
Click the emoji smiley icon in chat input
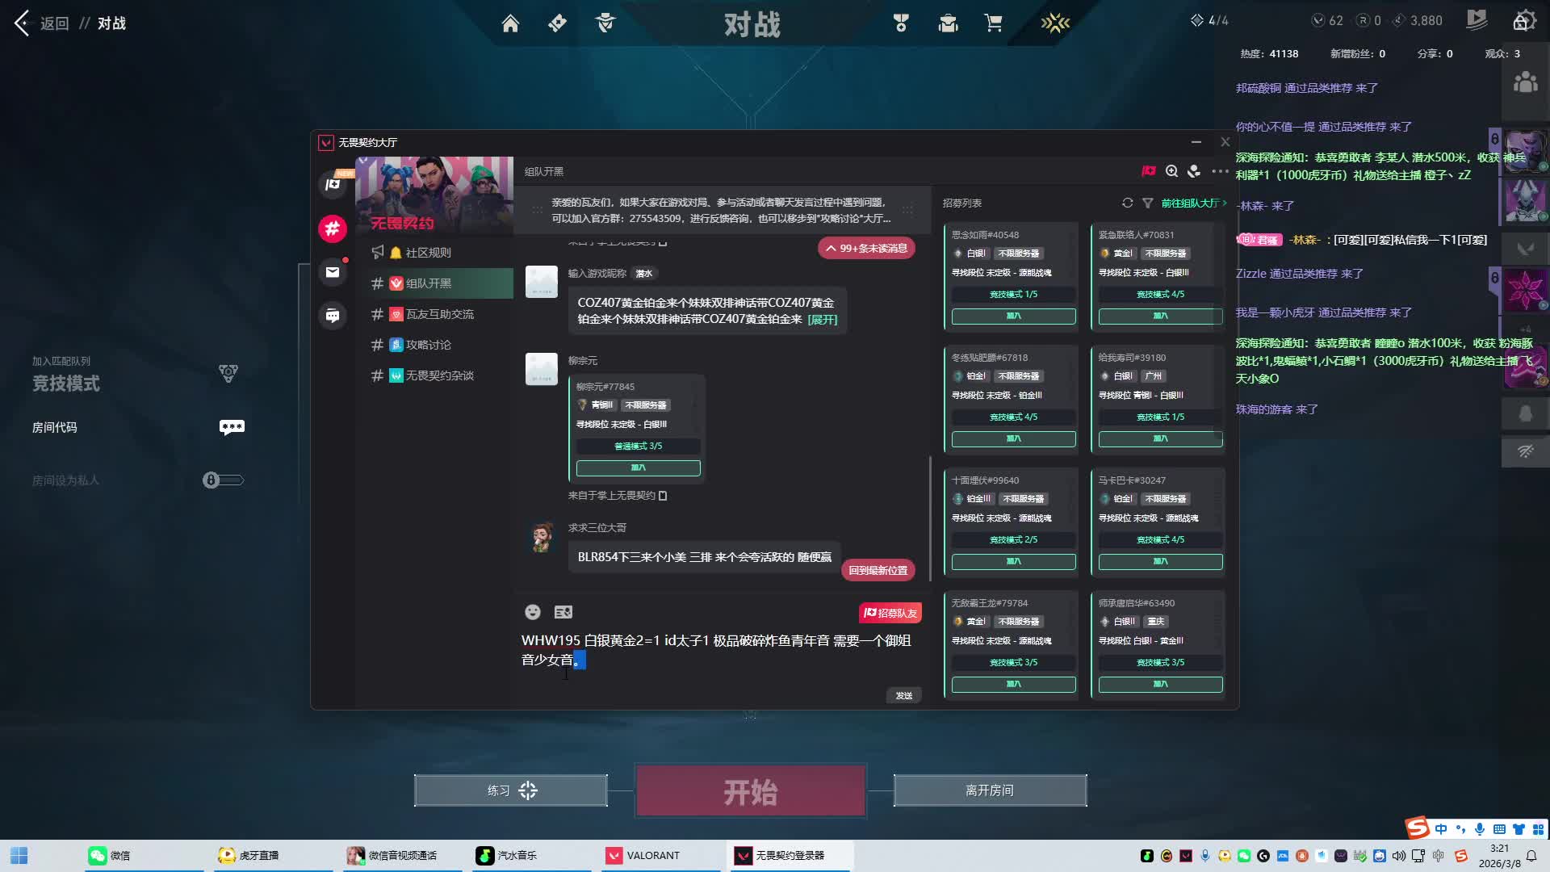tap(533, 612)
